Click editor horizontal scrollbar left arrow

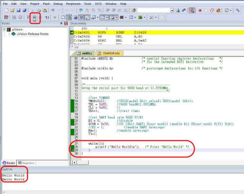click(x=74, y=162)
